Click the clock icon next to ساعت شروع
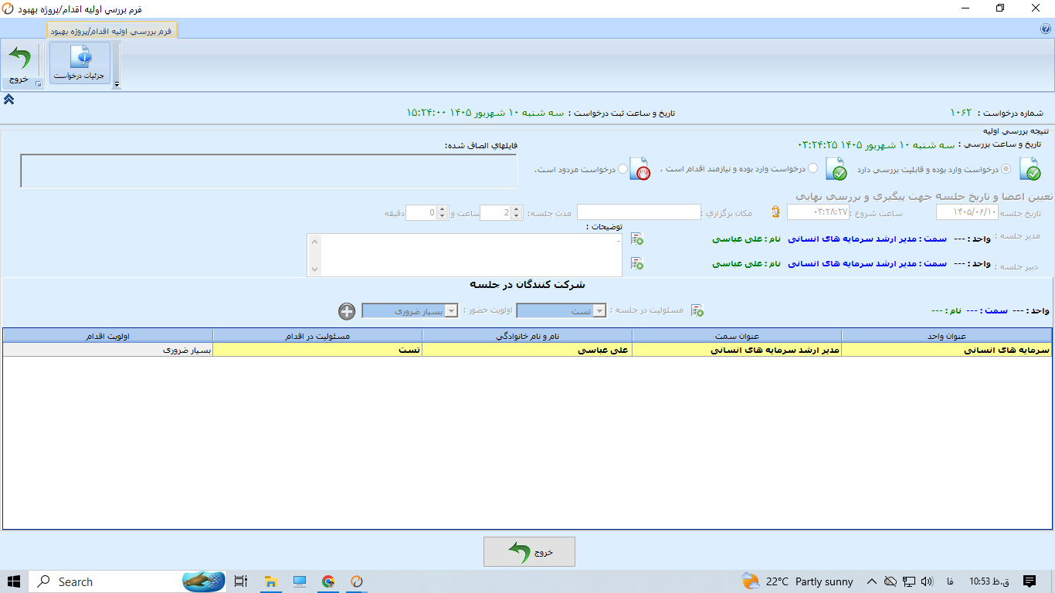Image resolution: width=1055 pixels, height=593 pixels. click(x=775, y=212)
